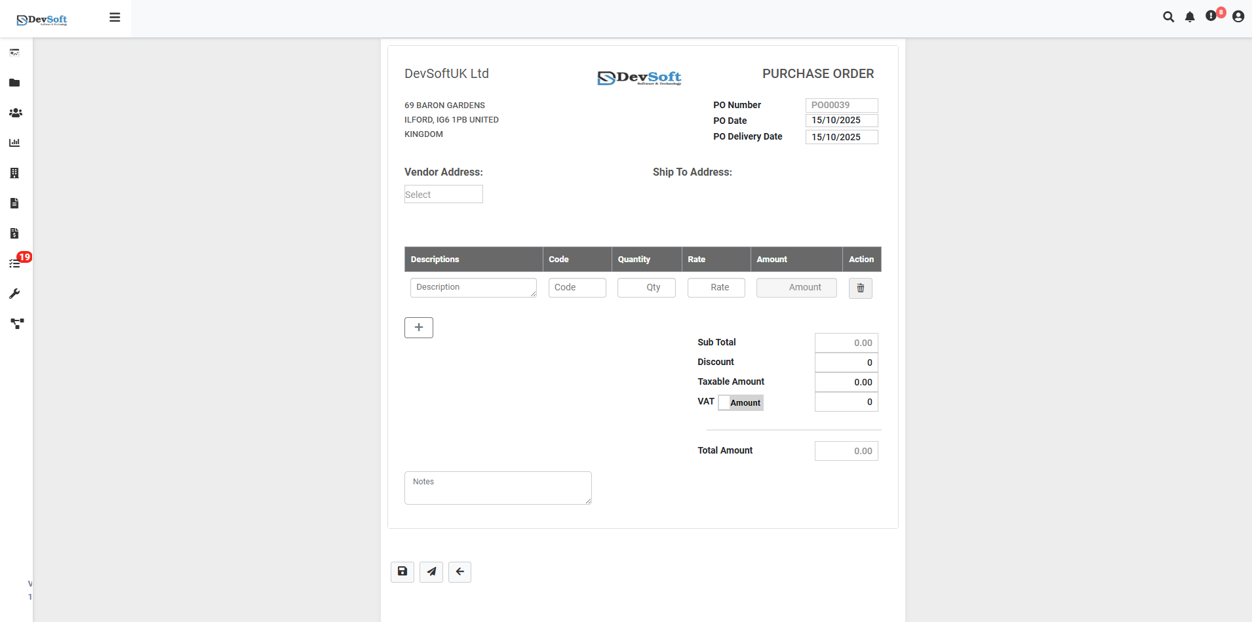1252x622 pixels.
Task: Select the Contacts people icon in sidebar
Action: click(x=15, y=113)
